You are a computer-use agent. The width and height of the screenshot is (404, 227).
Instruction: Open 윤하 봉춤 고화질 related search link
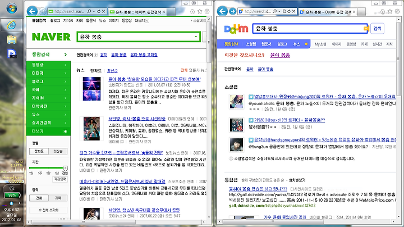tap(144, 55)
